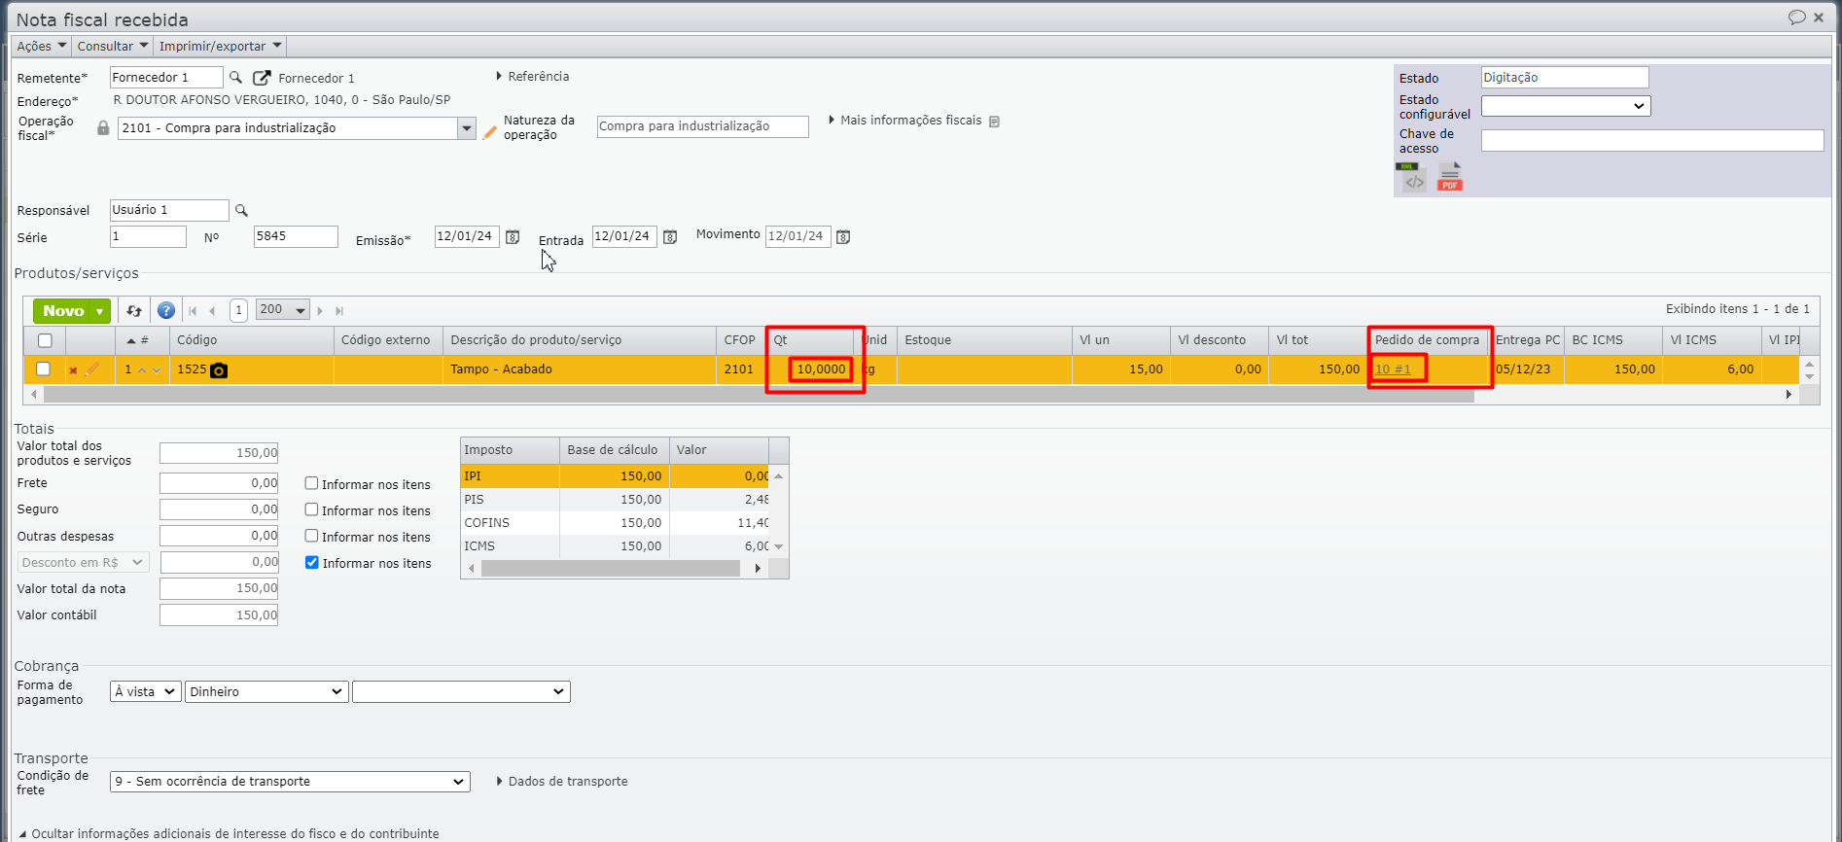
Task: Open the notes icon beside Mais informações fiscais
Action: point(994,122)
